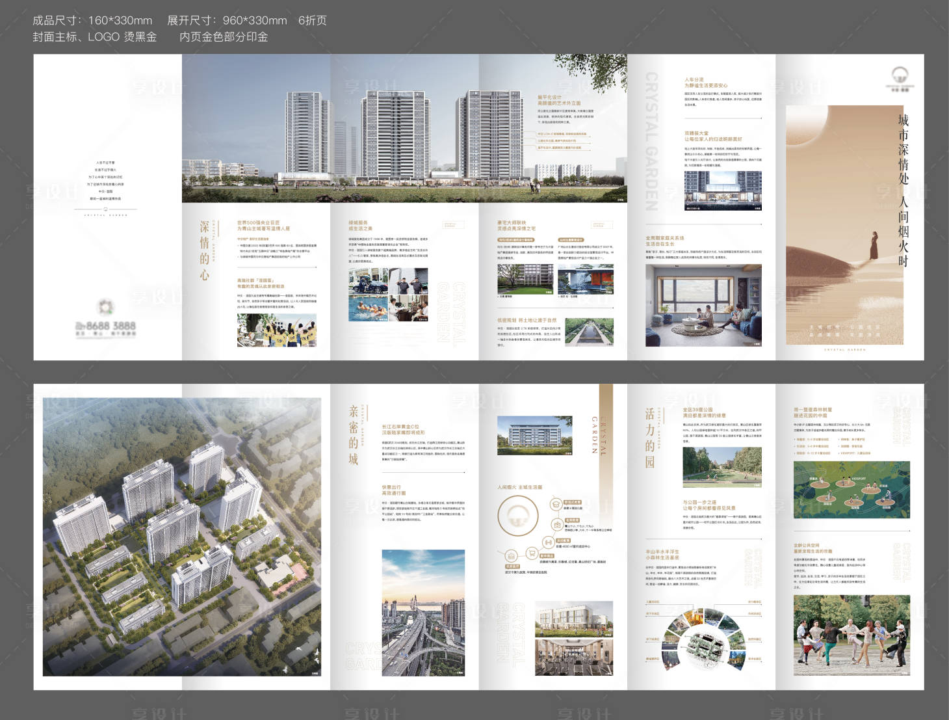
Task: Click the heading '人车分流'
Action: 694,80
